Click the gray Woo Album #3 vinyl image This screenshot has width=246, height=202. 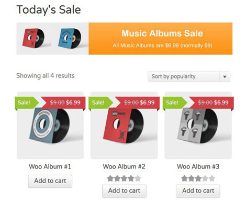[198, 125]
